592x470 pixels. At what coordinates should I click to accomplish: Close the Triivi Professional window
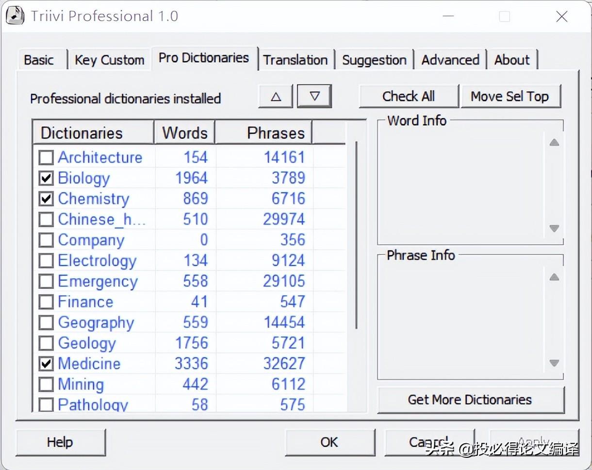561,17
